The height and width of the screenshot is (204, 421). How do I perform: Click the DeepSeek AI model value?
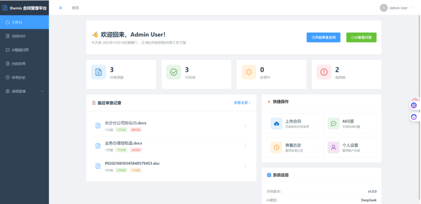tap(369, 200)
